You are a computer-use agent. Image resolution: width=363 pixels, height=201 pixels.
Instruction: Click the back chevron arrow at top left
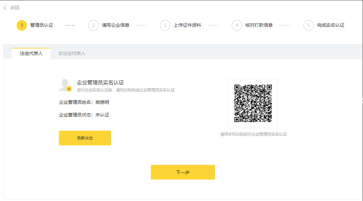(x=4, y=7)
